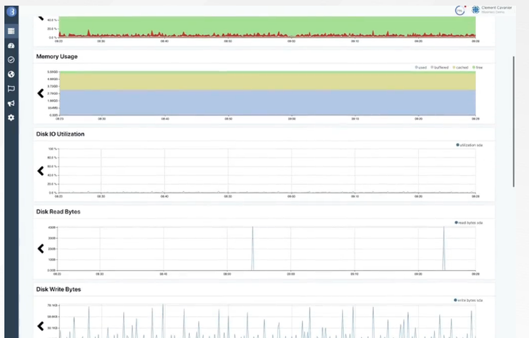Screen dimensions: 529x338
Task: Go back in time on Memory Usage chart
Action: (41, 93)
